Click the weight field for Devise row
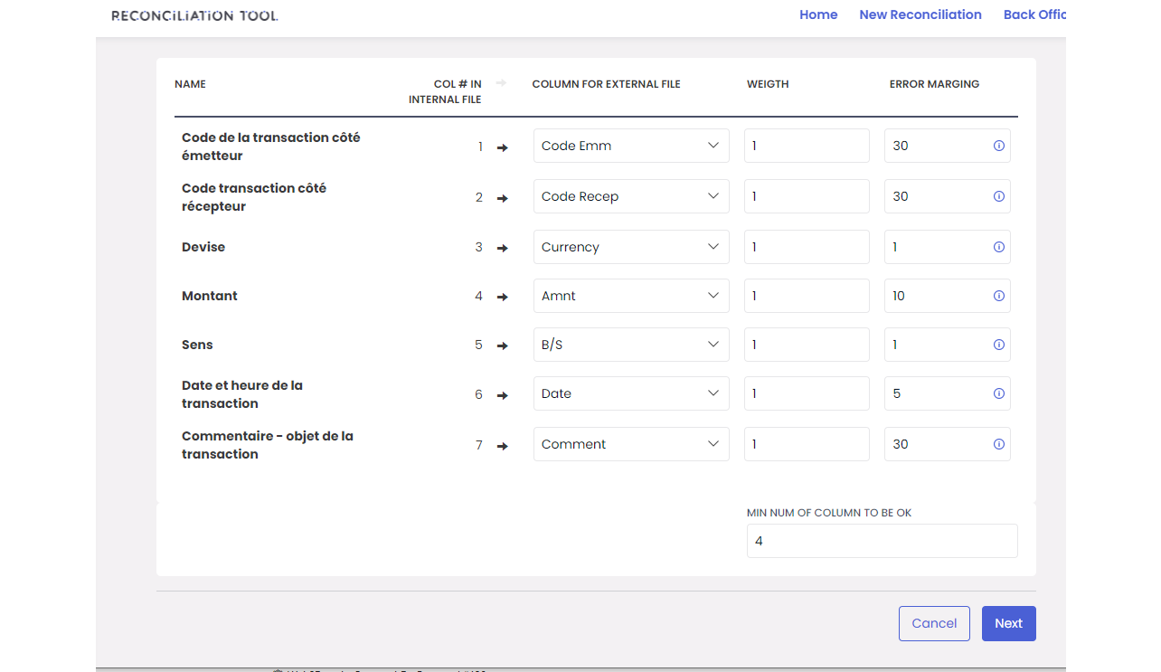 pyautogui.click(x=806, y=247)
